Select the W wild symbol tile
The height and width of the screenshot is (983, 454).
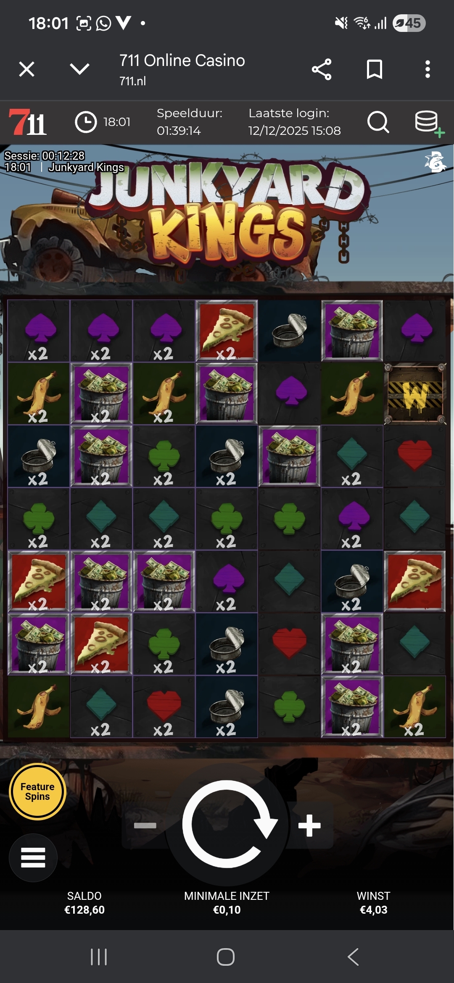415,394
